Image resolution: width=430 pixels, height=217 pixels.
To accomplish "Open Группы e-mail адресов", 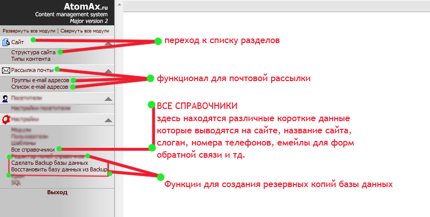I will tap(40, 80).
